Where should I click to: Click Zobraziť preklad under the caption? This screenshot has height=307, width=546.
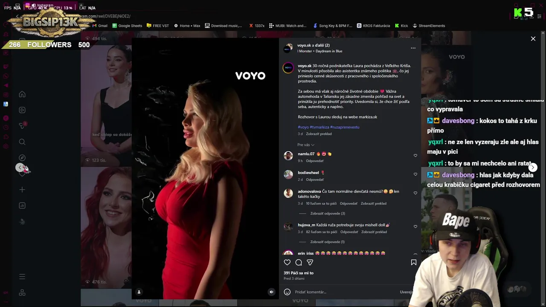coord(319,134)
